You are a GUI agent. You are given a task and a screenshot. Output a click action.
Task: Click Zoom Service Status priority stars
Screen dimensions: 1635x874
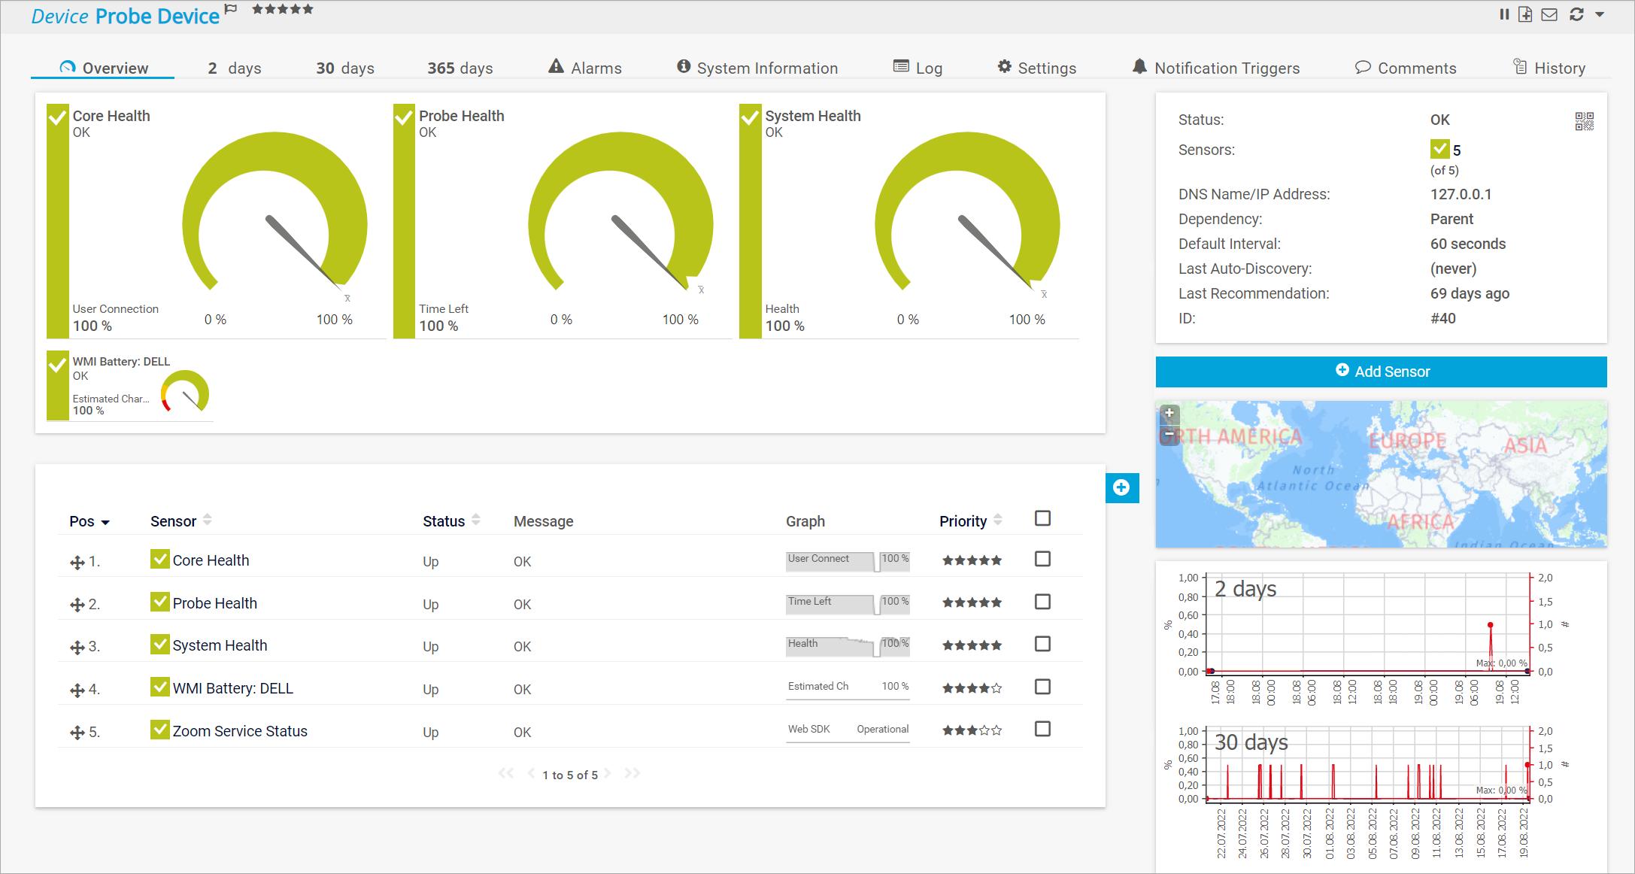(972, 730)
